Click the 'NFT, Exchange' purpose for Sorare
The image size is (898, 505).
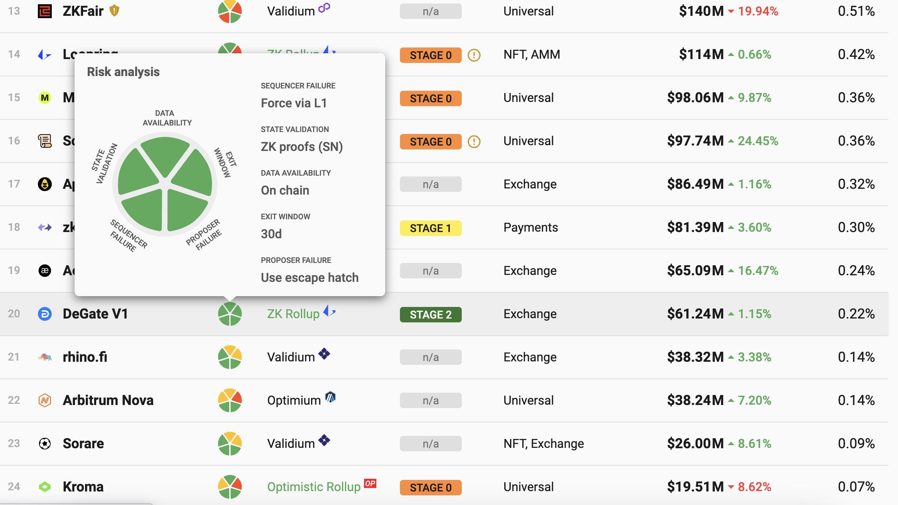point(544,444)
